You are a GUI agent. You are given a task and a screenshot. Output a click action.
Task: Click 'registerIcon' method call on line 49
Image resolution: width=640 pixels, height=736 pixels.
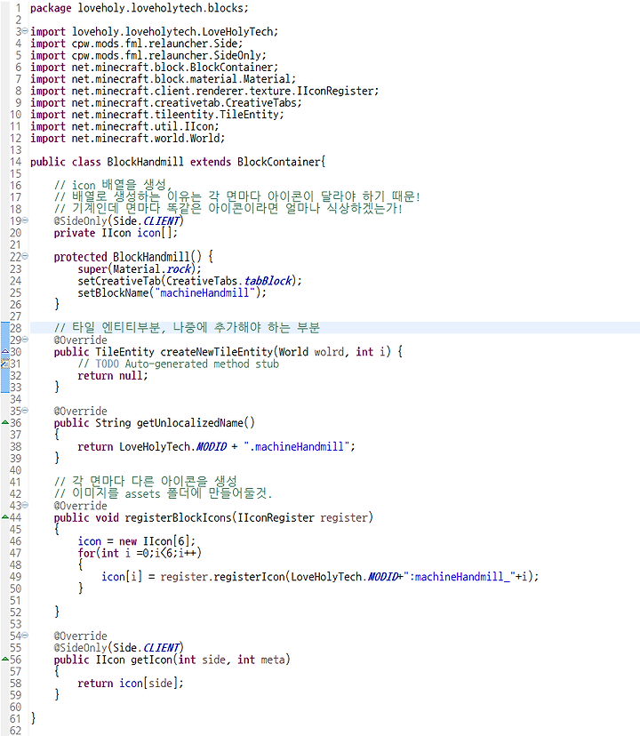(249, 576)
